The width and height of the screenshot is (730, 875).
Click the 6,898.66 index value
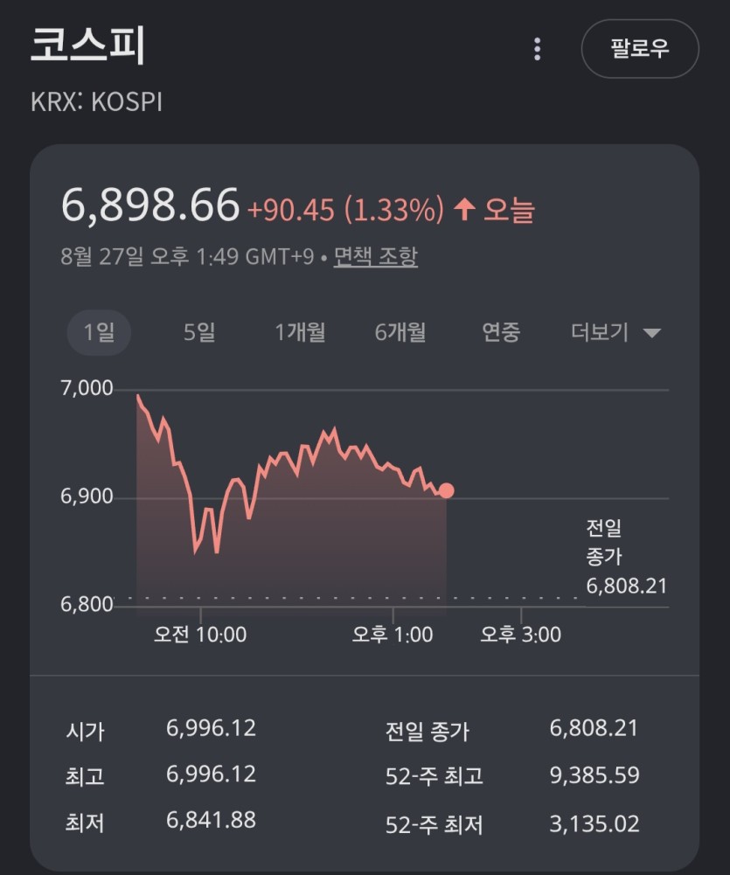pos(150,205)
